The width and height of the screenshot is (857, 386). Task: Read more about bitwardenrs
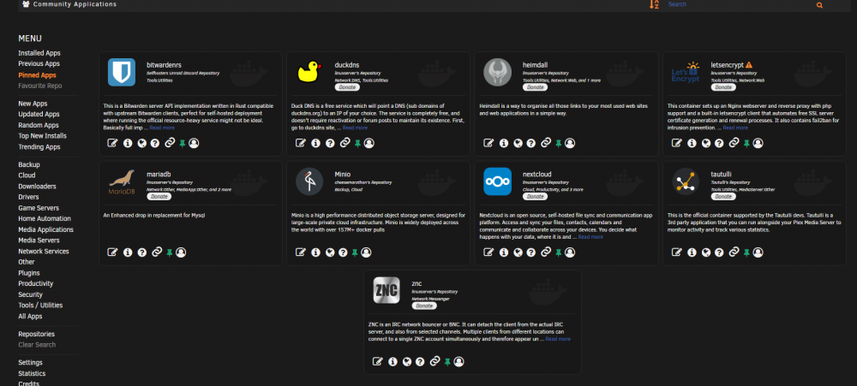pos(162,128)
